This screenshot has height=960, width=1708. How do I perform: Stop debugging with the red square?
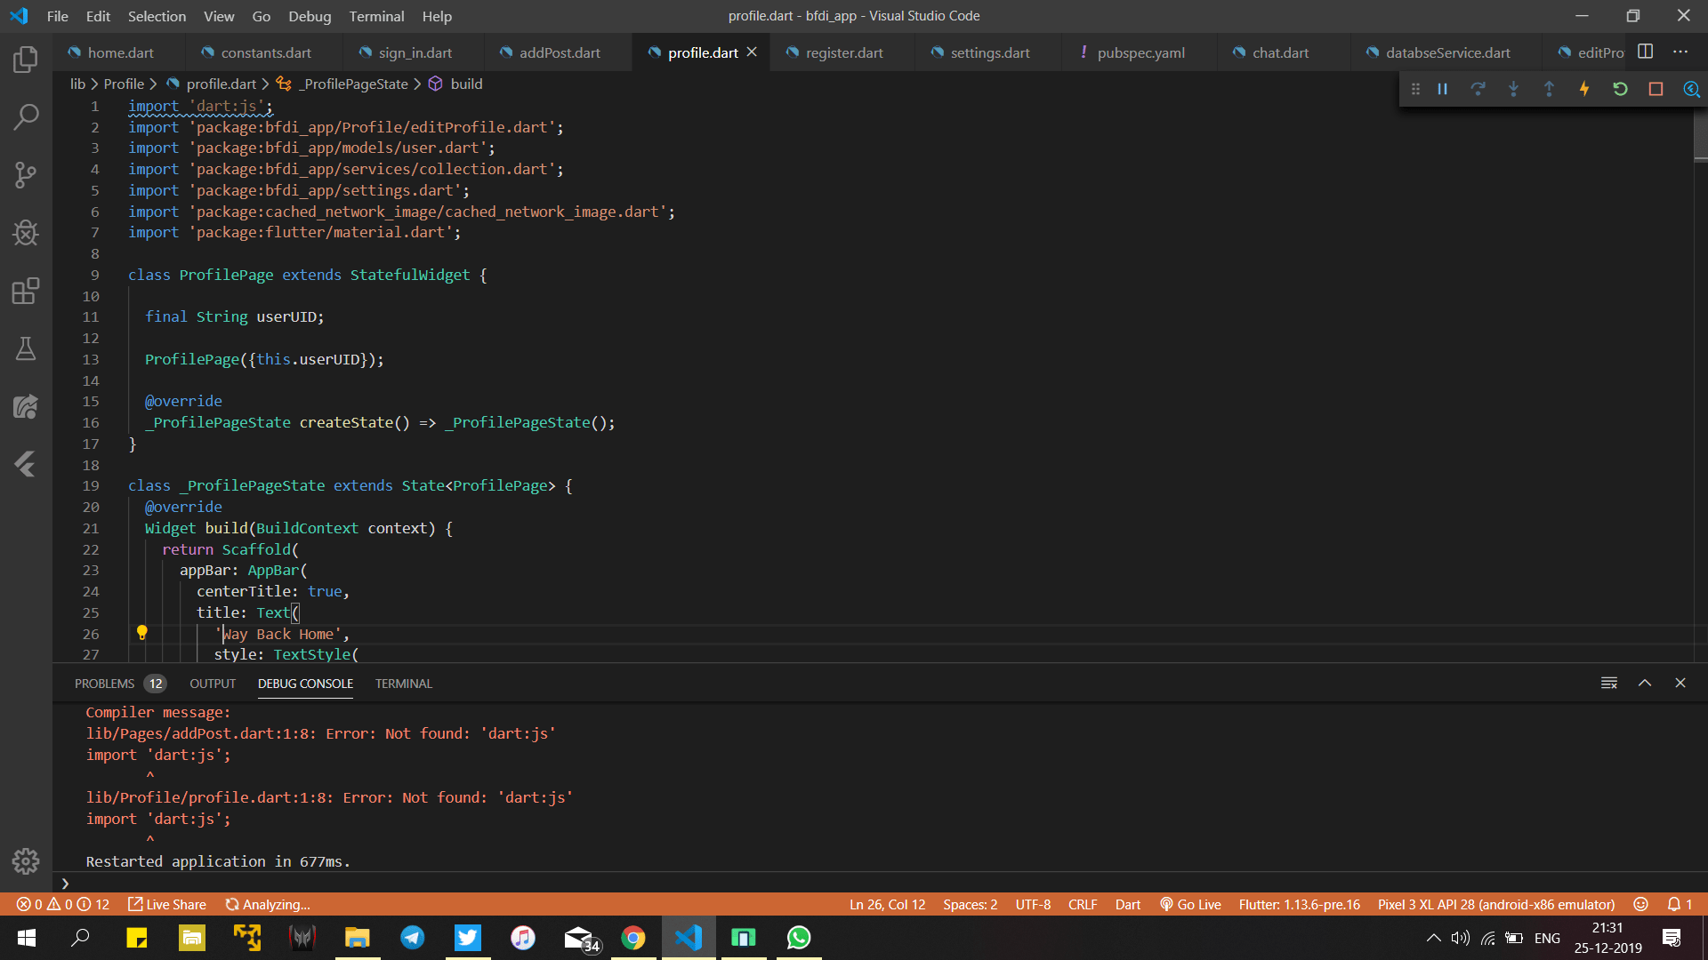point(1656,89)
